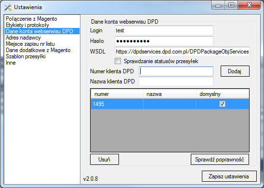Click Zapisz ustawienia button
Screen dimensions: 264x188
coord(229,176)
